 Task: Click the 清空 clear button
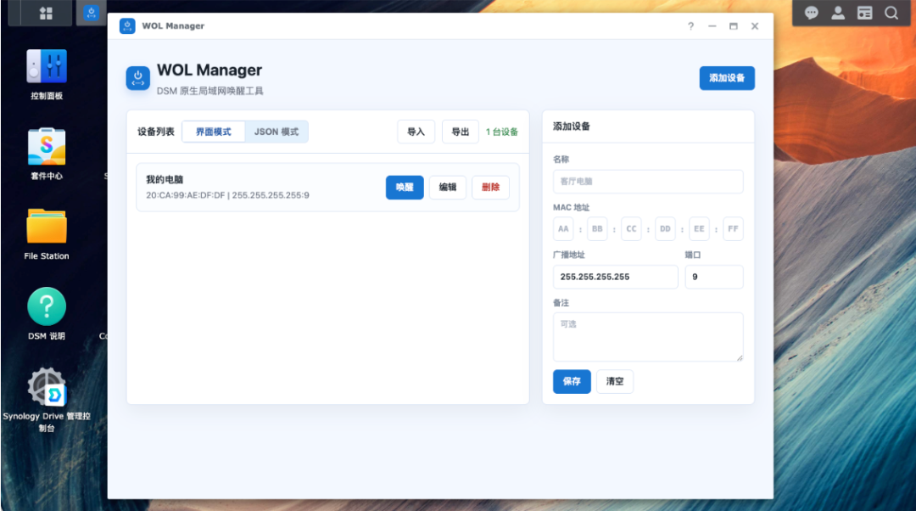click(615, 381)
